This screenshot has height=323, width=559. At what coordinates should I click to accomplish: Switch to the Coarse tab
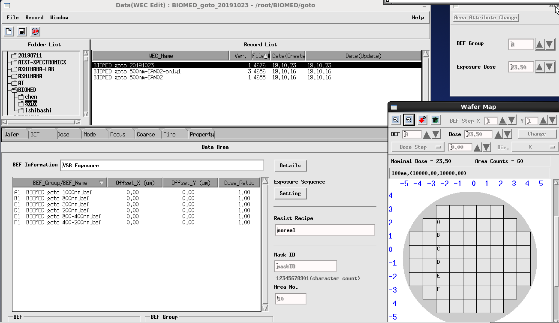[x=147, y=134]
